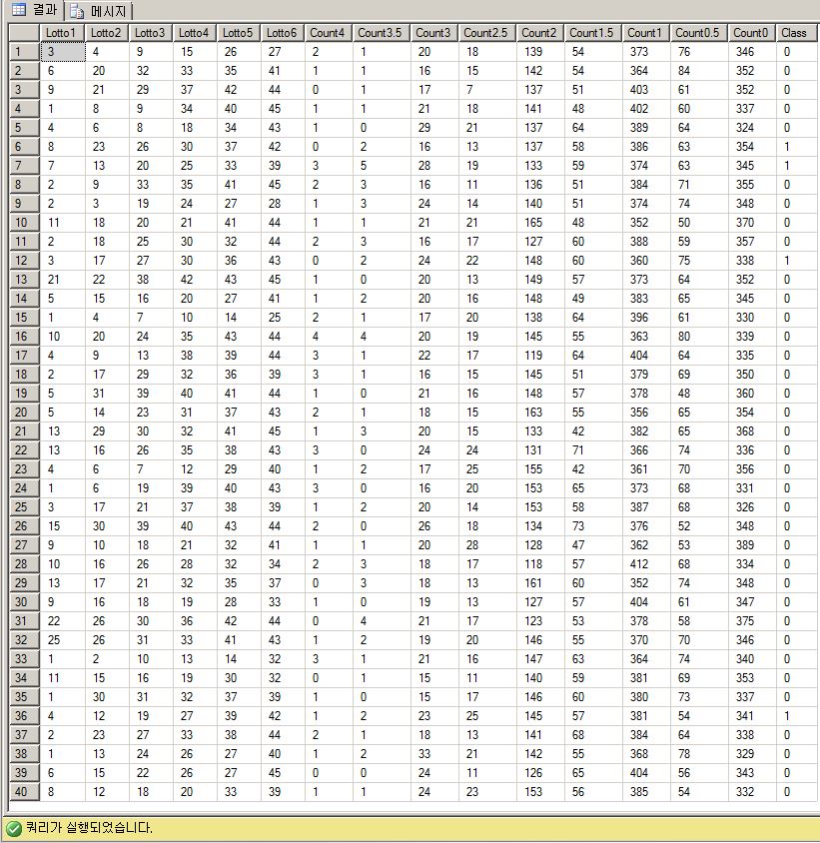Click Count0.5 value 48 in row 19

click(699, 394)
